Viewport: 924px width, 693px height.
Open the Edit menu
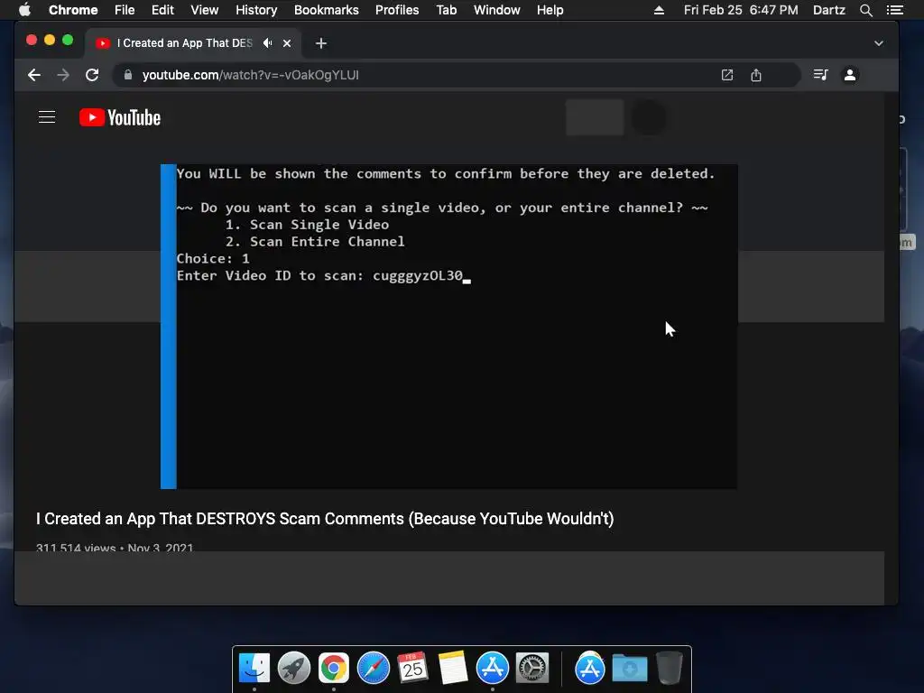(x=162, y=10)
